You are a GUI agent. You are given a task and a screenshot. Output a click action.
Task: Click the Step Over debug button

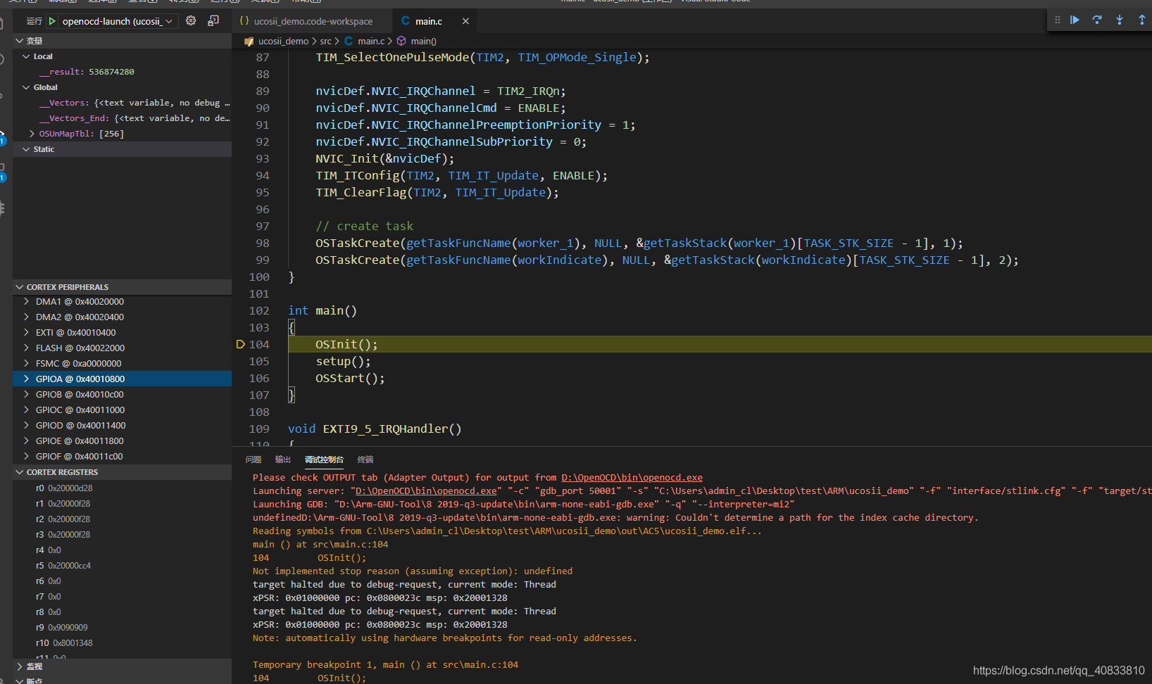pos(1097,20)
